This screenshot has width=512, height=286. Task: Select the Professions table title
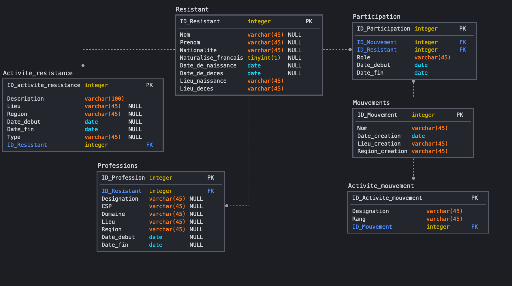(118, 165)
